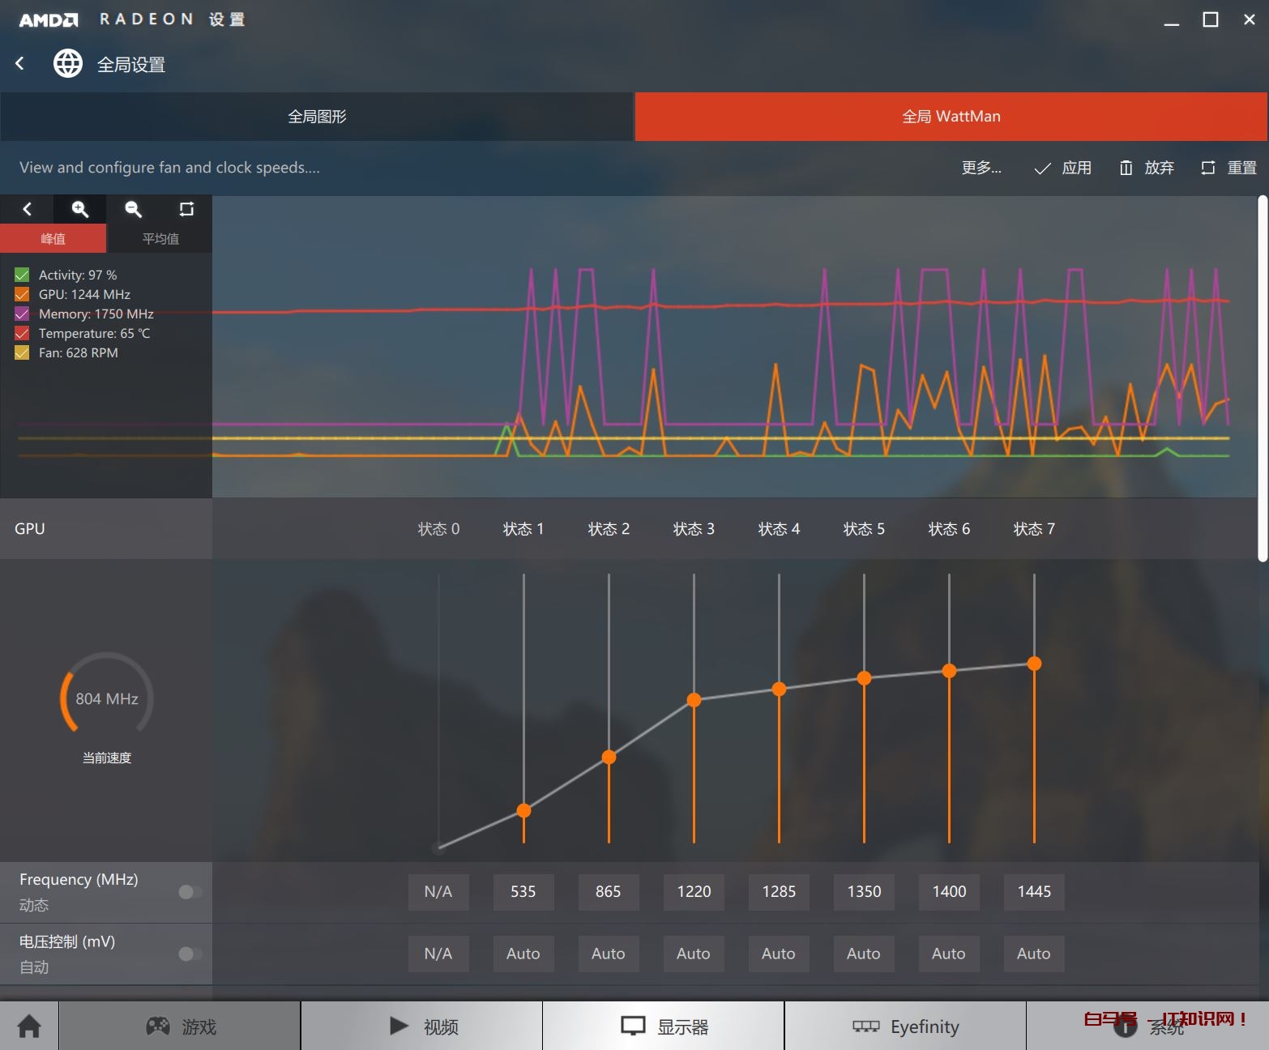Click the zoom out magnifier icon
Viewport: 1269px width, 1050px height.
133,209
